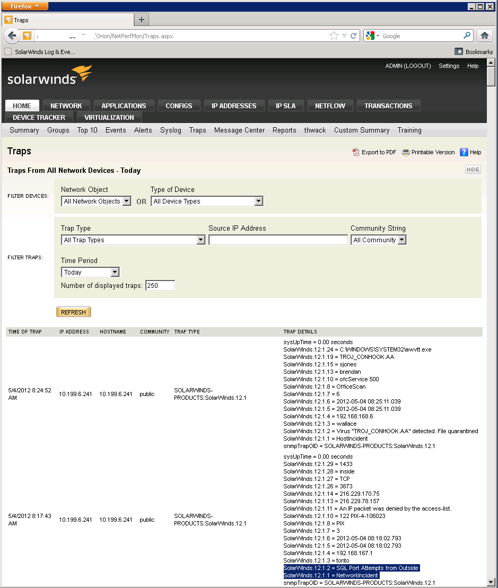Open Message Center in the submenu
Image resolution: width=498 pixels, height=588 pixels.
click(240, 130)
